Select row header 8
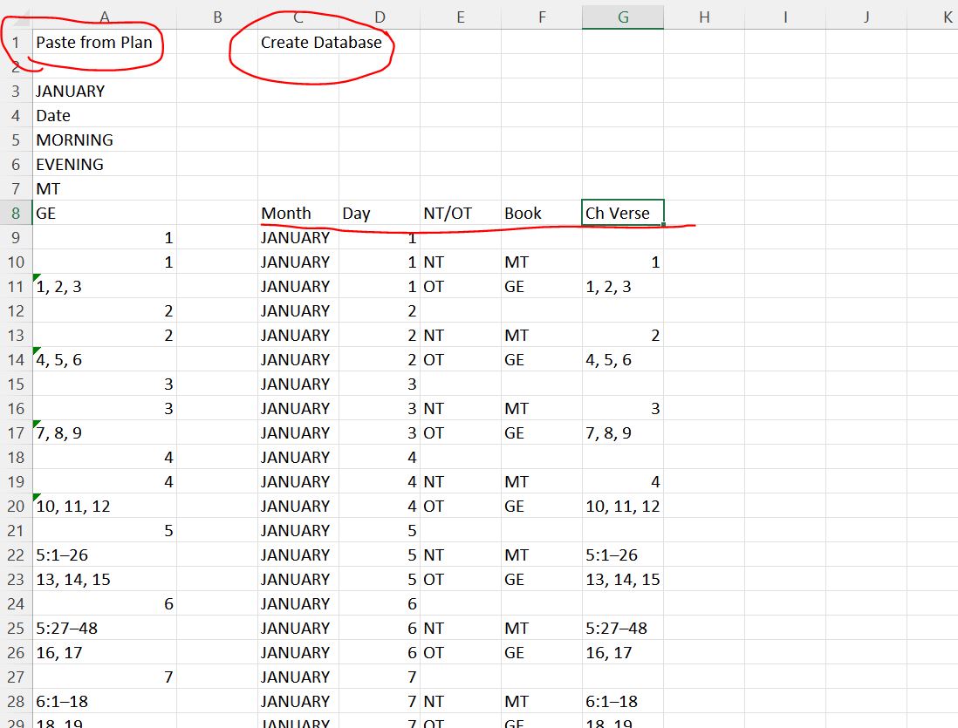The height and width of the screenshot is (728, 958). point(16,213)
